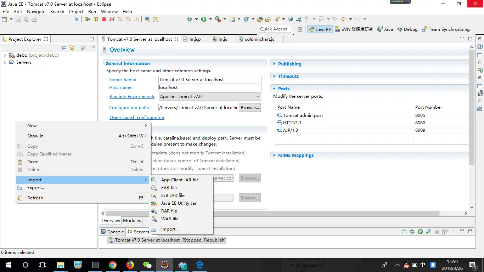Choose Refresh from the context menu
Screen dimensions: 484x272
click(83, 198)
